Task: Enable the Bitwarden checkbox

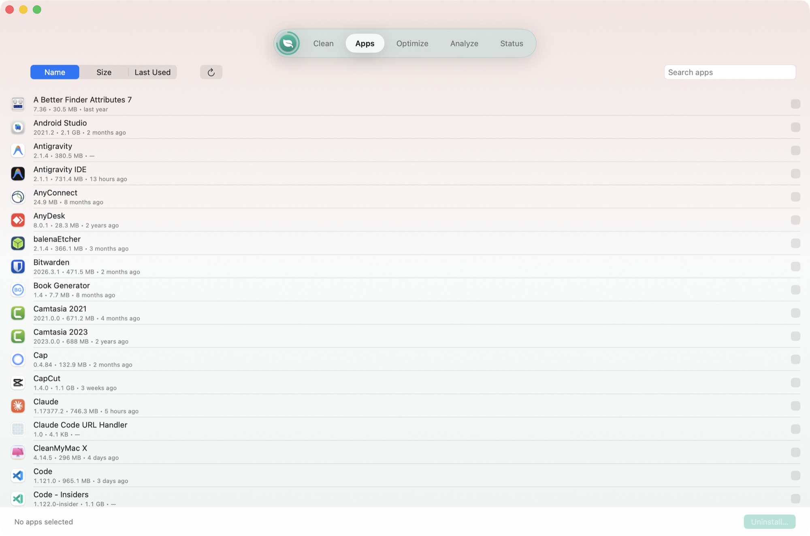Action: click(795, 267)
